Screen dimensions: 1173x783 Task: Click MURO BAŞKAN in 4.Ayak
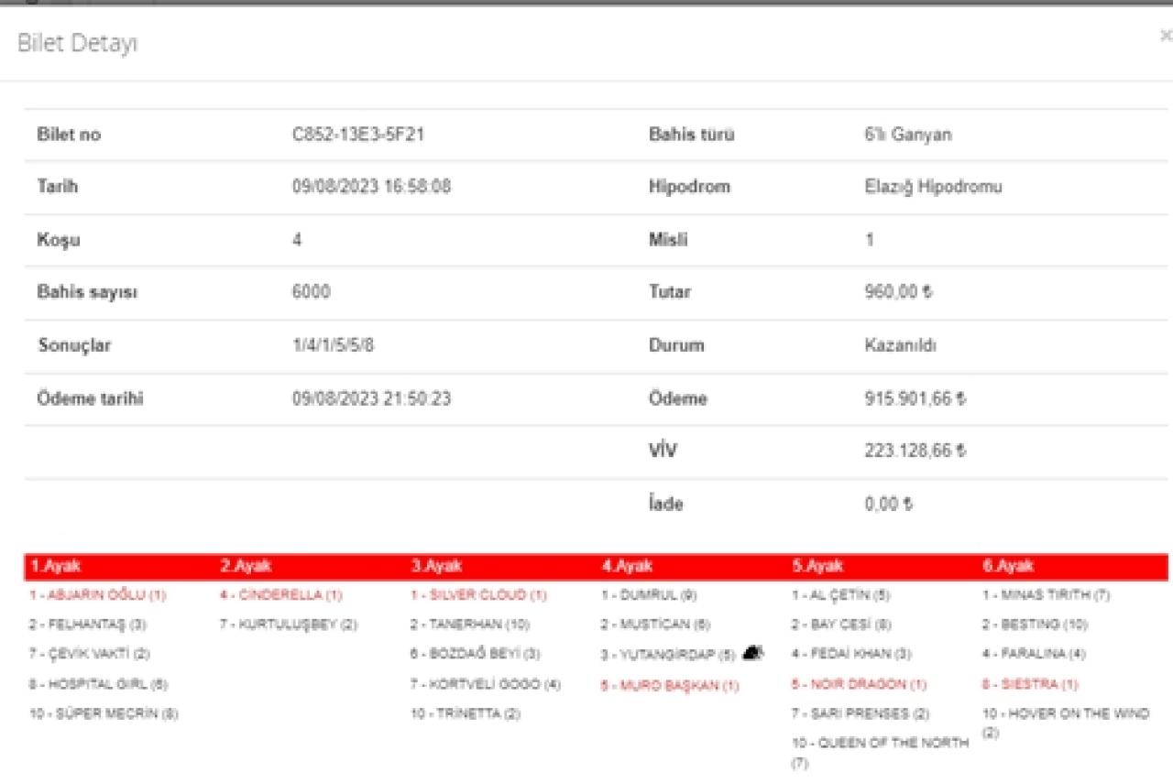(669, 685)
